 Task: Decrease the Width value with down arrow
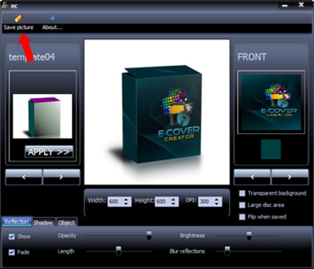(x=126, y=204)
